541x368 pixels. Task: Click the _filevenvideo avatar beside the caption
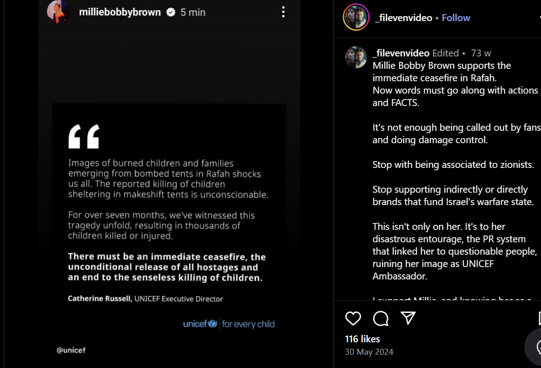(356, 57)
